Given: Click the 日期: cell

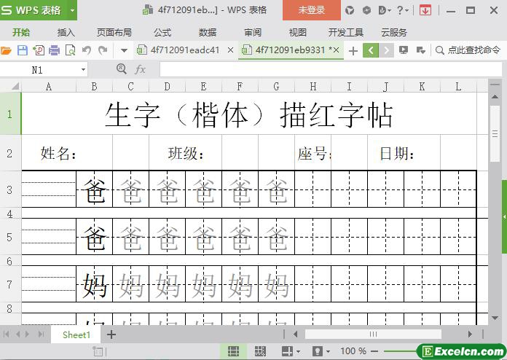Looking at the screenshot, I should [404, 152].
